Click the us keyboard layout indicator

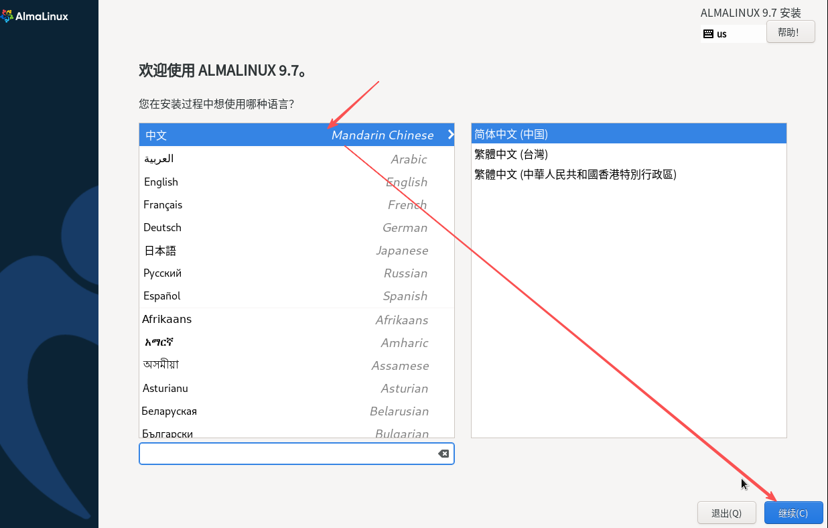point(733,34)
